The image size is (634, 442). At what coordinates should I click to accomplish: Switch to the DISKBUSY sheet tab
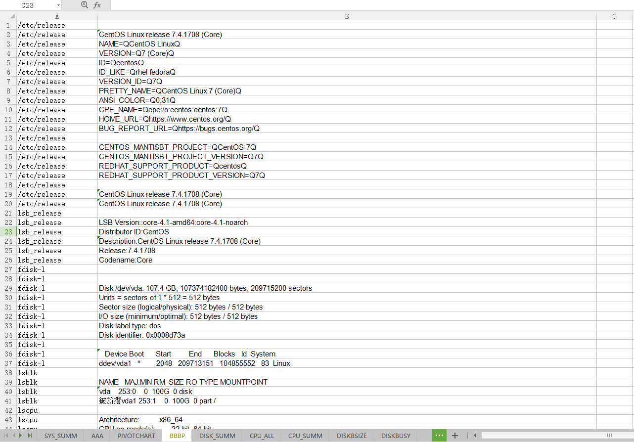click(396, 436)
